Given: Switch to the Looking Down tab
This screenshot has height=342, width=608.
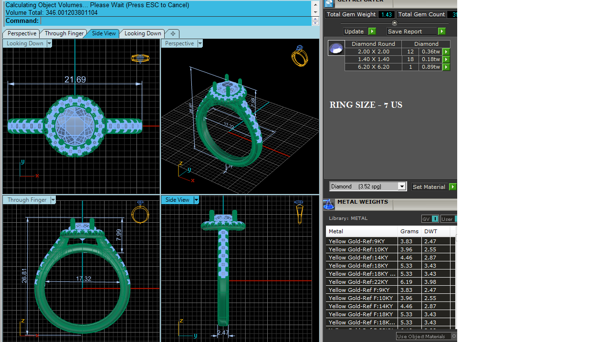Looking at the screenshot, I should click(143, 33).
